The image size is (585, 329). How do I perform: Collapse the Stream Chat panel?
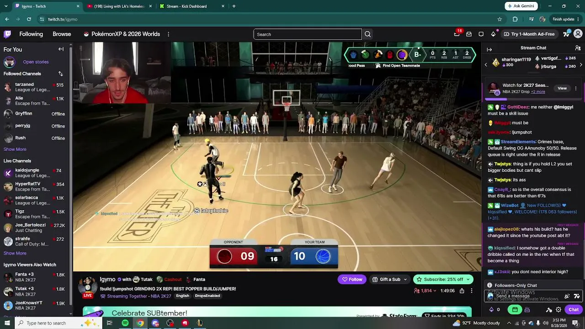pyautogui.click(x=489, y=49)
